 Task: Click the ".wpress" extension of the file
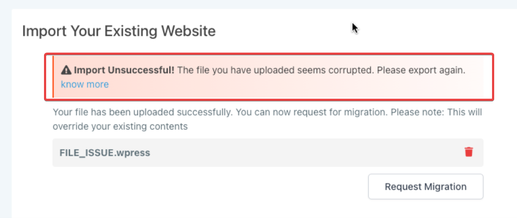[135, 153]
